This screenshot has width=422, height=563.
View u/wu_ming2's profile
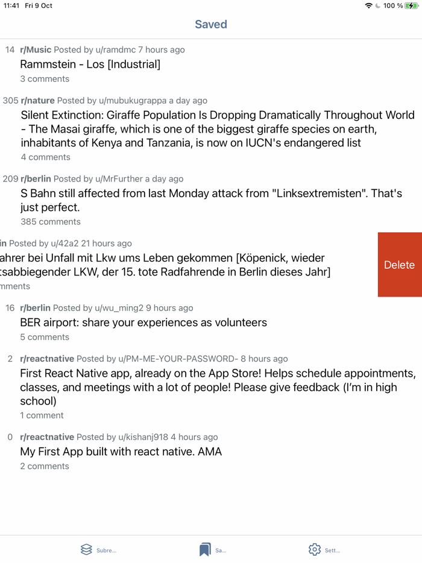[117, 307]
